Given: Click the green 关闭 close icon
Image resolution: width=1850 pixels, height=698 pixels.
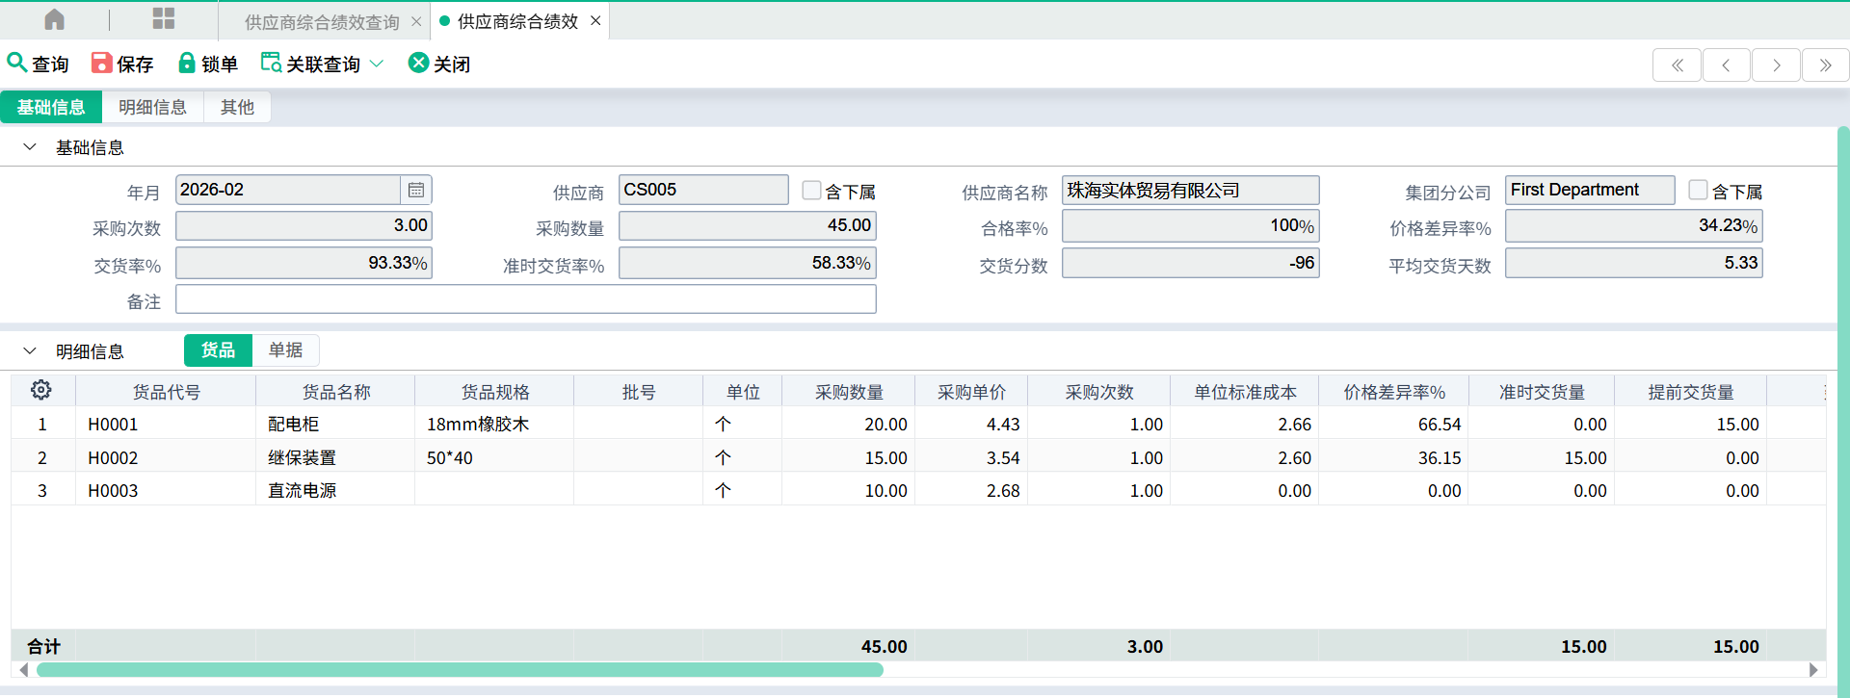Looking at the screenshot, I should point(418,63).
